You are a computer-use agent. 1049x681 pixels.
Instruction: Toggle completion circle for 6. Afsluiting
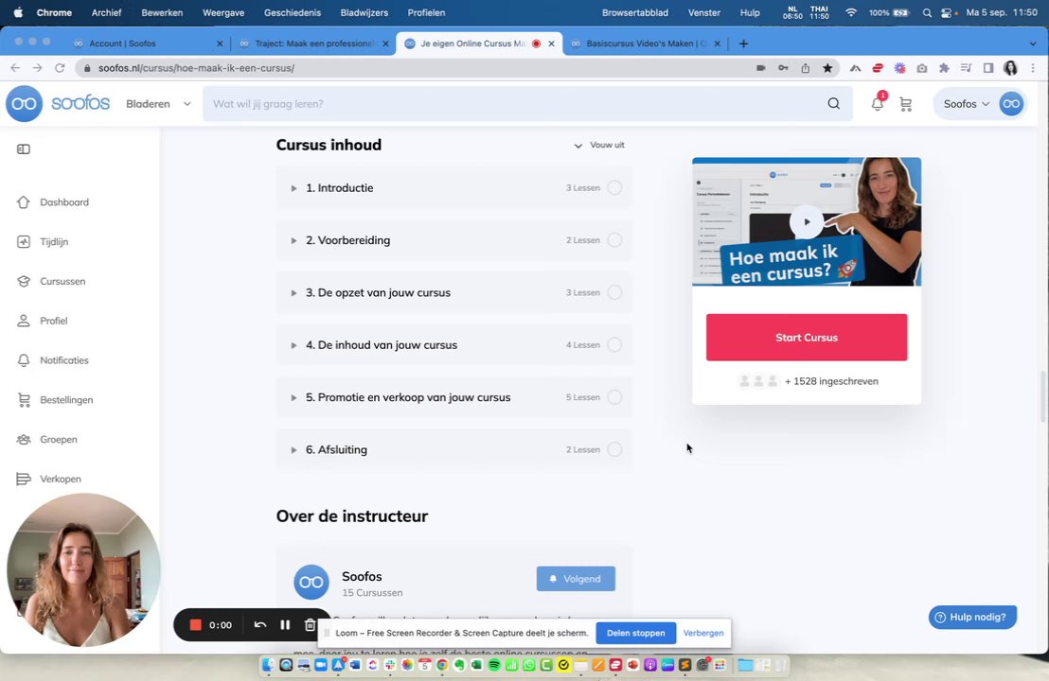614,450
